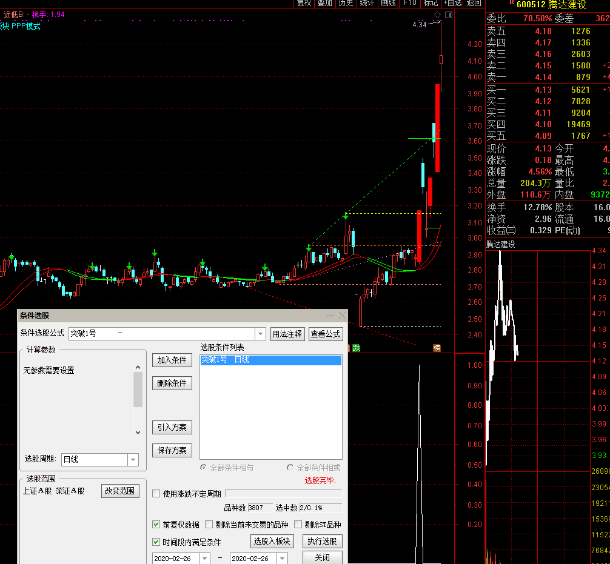Viewport: 610px width, 564px height.
Task: Click the down arrow in 计算参数 scrollbar
Action: point(138,432)
